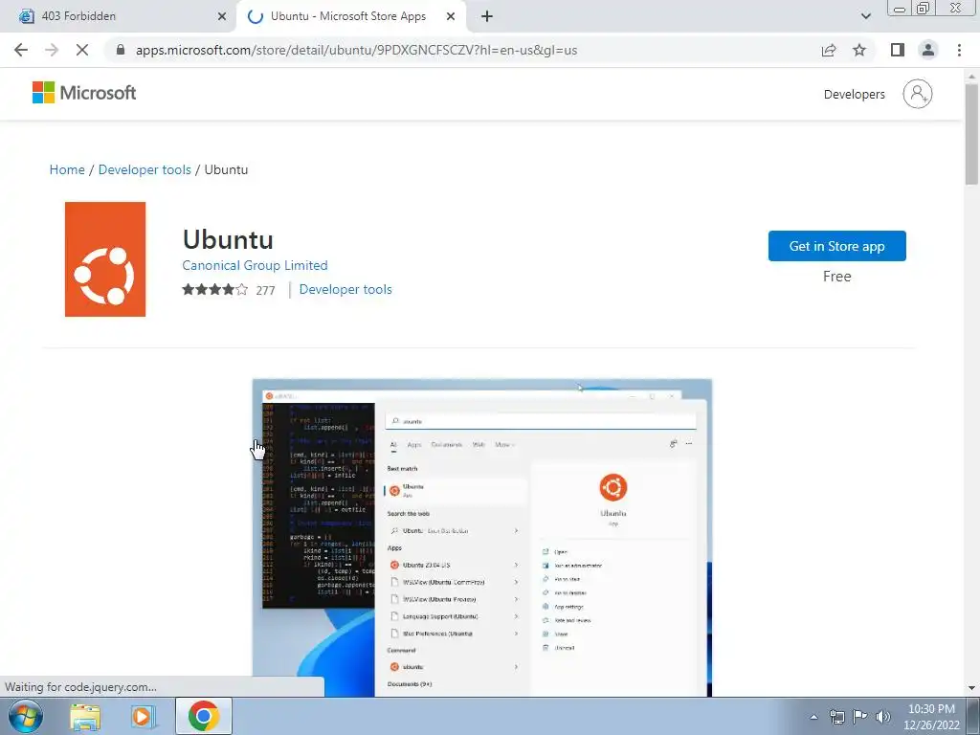This screenshot has width=980, height=735.
Task: Open the Ubuntu screenshot preview
Action: [482, 538]
